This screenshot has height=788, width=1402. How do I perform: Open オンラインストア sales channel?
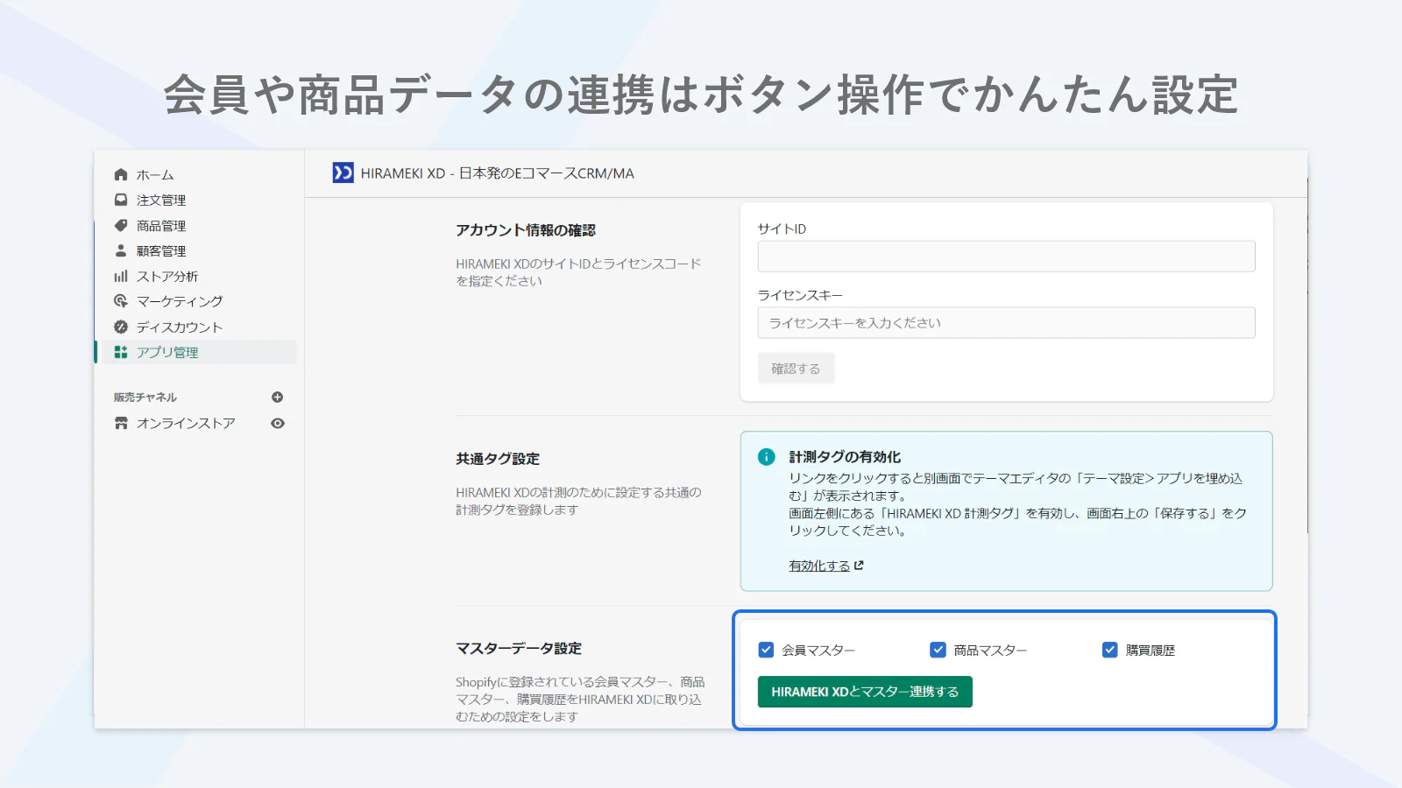coord(186,423)
